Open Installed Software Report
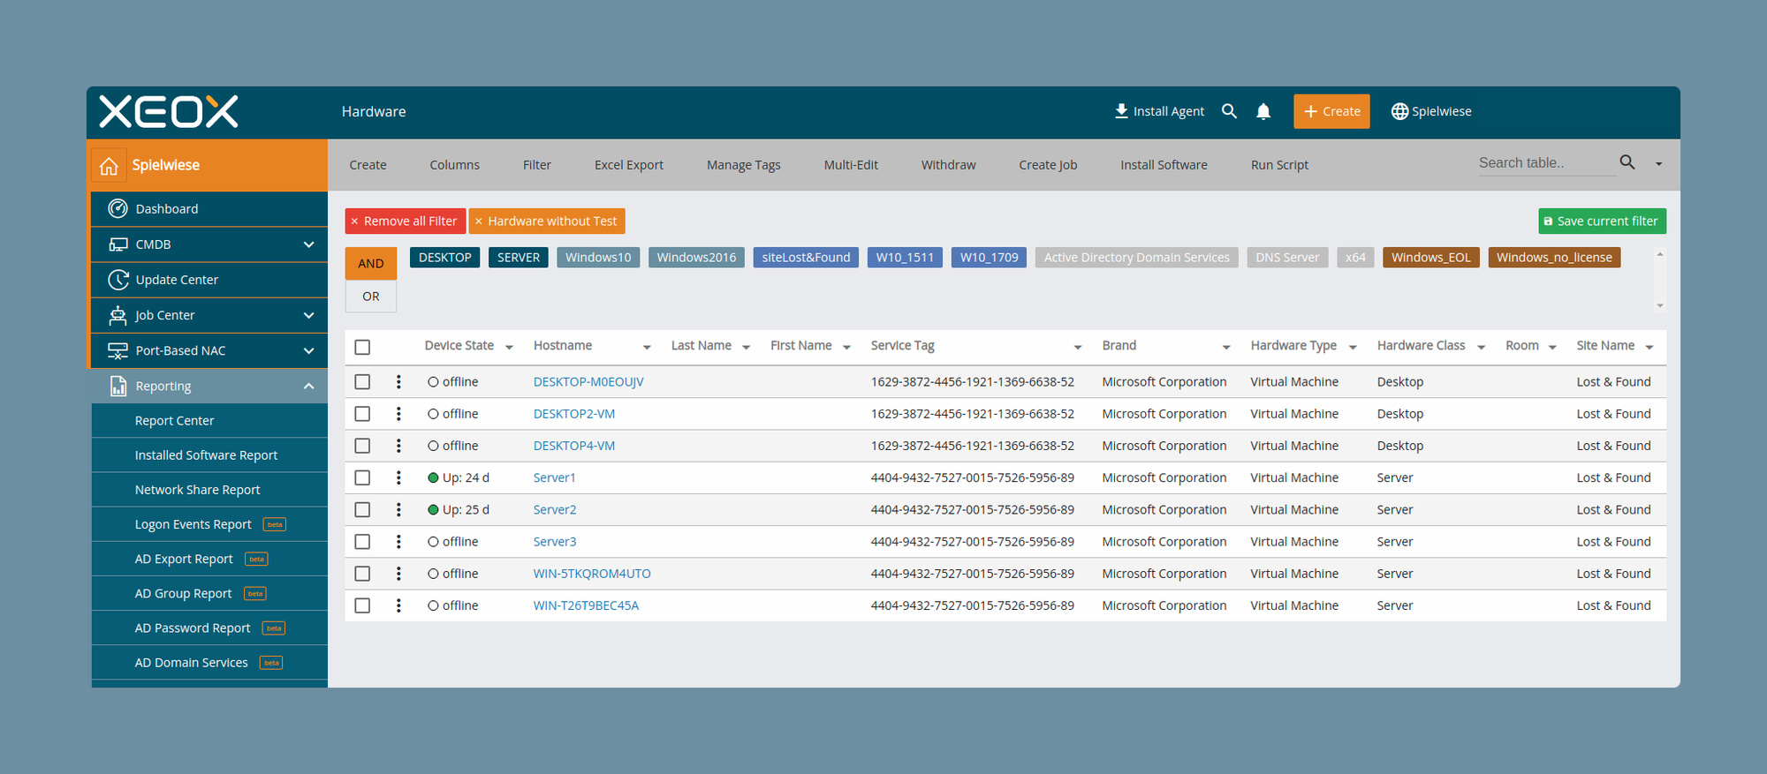 point(206,455)
